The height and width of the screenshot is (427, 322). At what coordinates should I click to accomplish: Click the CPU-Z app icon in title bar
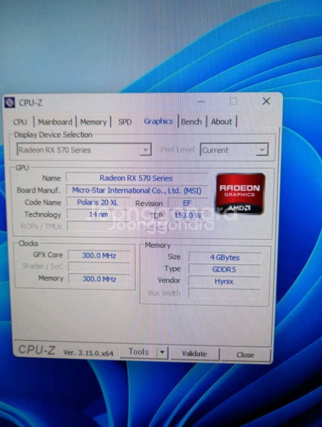(9, 102)
